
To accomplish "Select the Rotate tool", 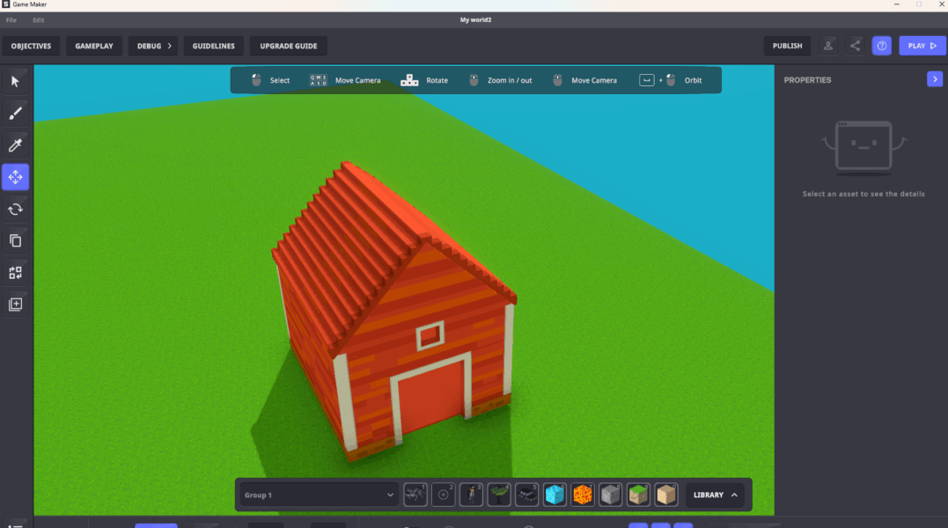I will [x=15, y=209].
